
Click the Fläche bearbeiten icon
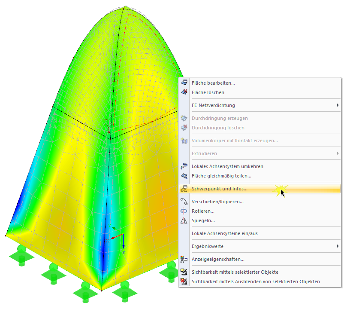pos(184,83)
